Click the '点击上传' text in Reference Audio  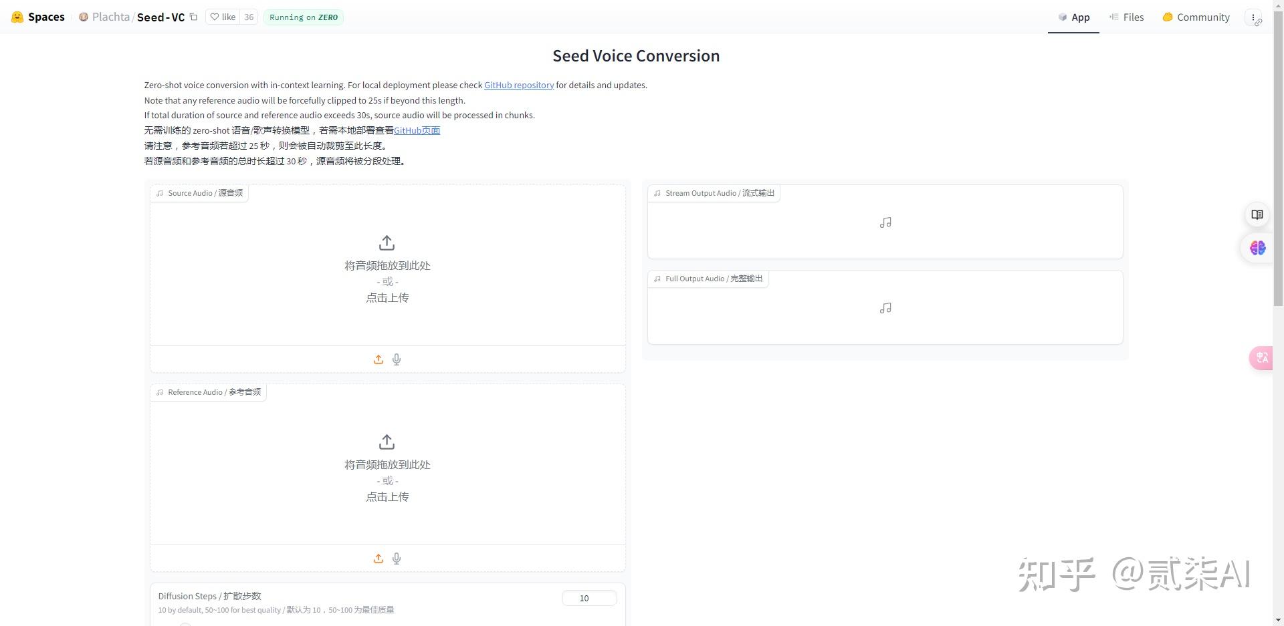click(387, 497)
